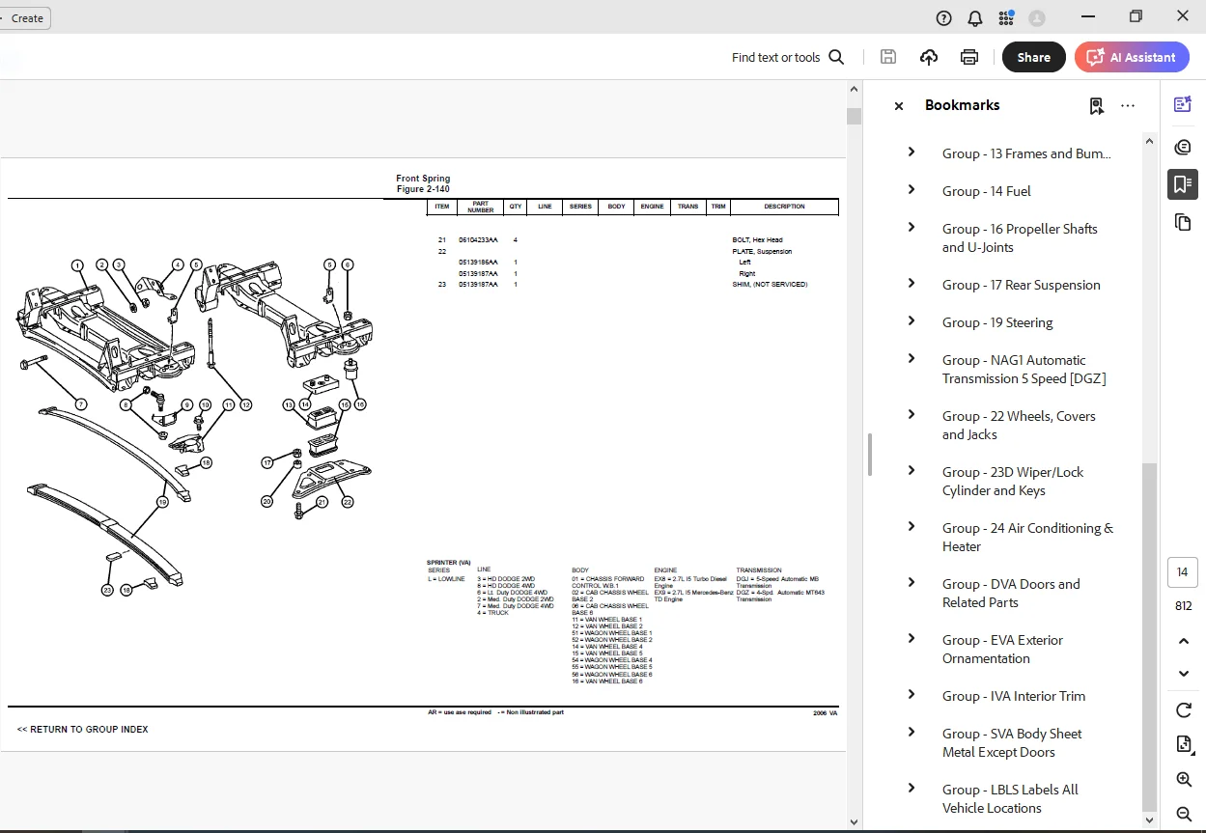Expand Group - 17 Rear Suspension bookmark
This screenshot has height=833, width=1206.
[x=911, y=283]
